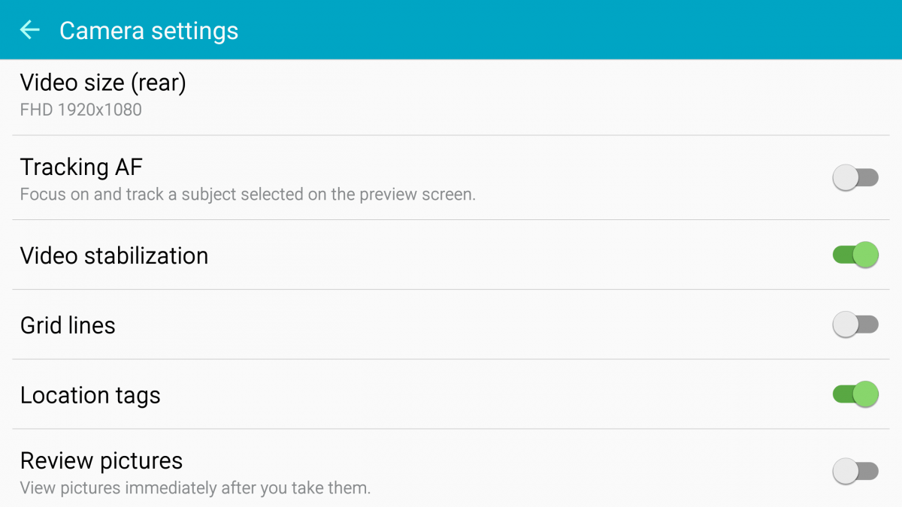Click blank space in the Grid lines row
The height and width of the screenshot is (507, 902).
(x=451, y=325)
